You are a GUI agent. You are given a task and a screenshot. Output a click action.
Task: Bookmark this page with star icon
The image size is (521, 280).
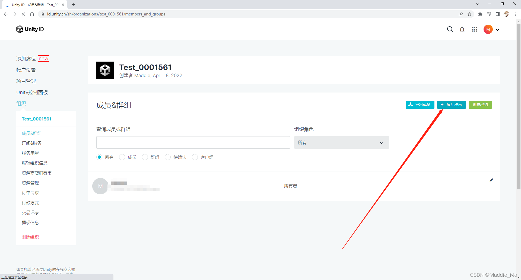point(469,14)
